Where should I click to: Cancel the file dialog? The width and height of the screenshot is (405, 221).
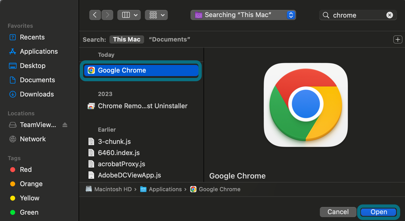(x=338, y=212)
